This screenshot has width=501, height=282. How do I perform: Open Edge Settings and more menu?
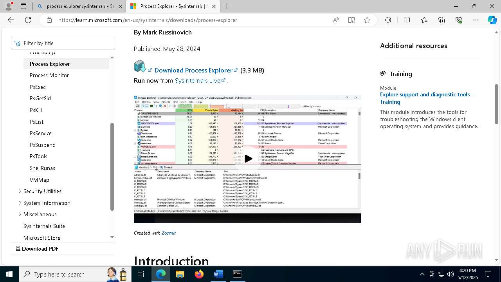[x=476, y=20]
